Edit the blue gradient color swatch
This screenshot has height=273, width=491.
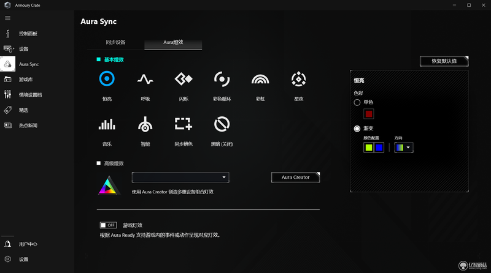pyautogui.click(x=379, y=148)
